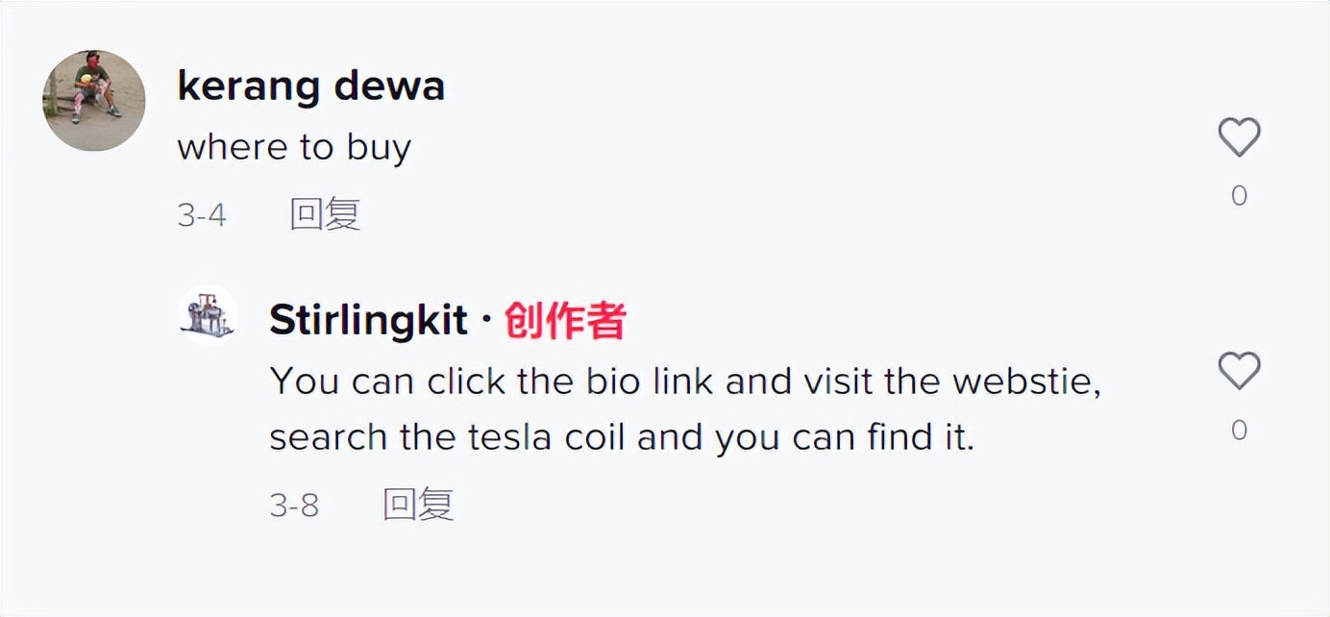This screenshot has width=1330, height=617.
Task: Open kerang dewa's username
Action: click(x=310, y=85)
